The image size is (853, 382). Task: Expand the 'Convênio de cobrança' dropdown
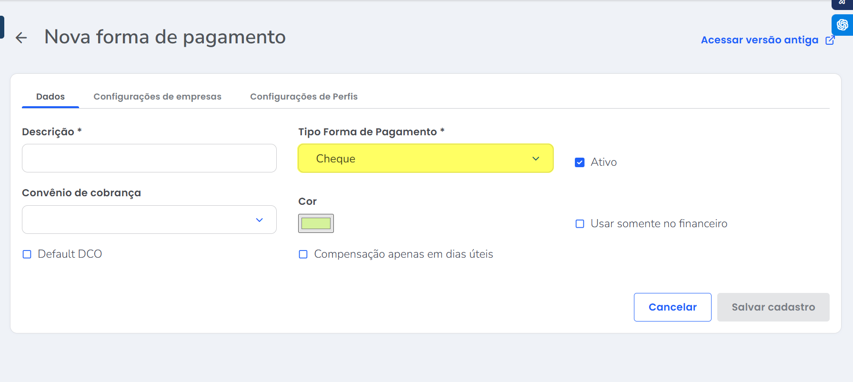click(149, 220)
